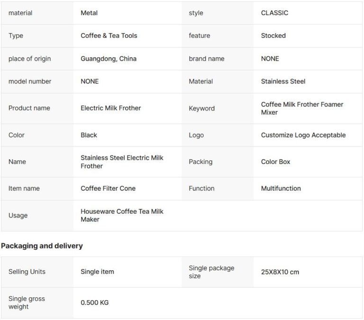Select the Stainless Steel Electric Milk Frother name
Screen dimensions: 364x320
pyautogui.click(x=122, y=162)
